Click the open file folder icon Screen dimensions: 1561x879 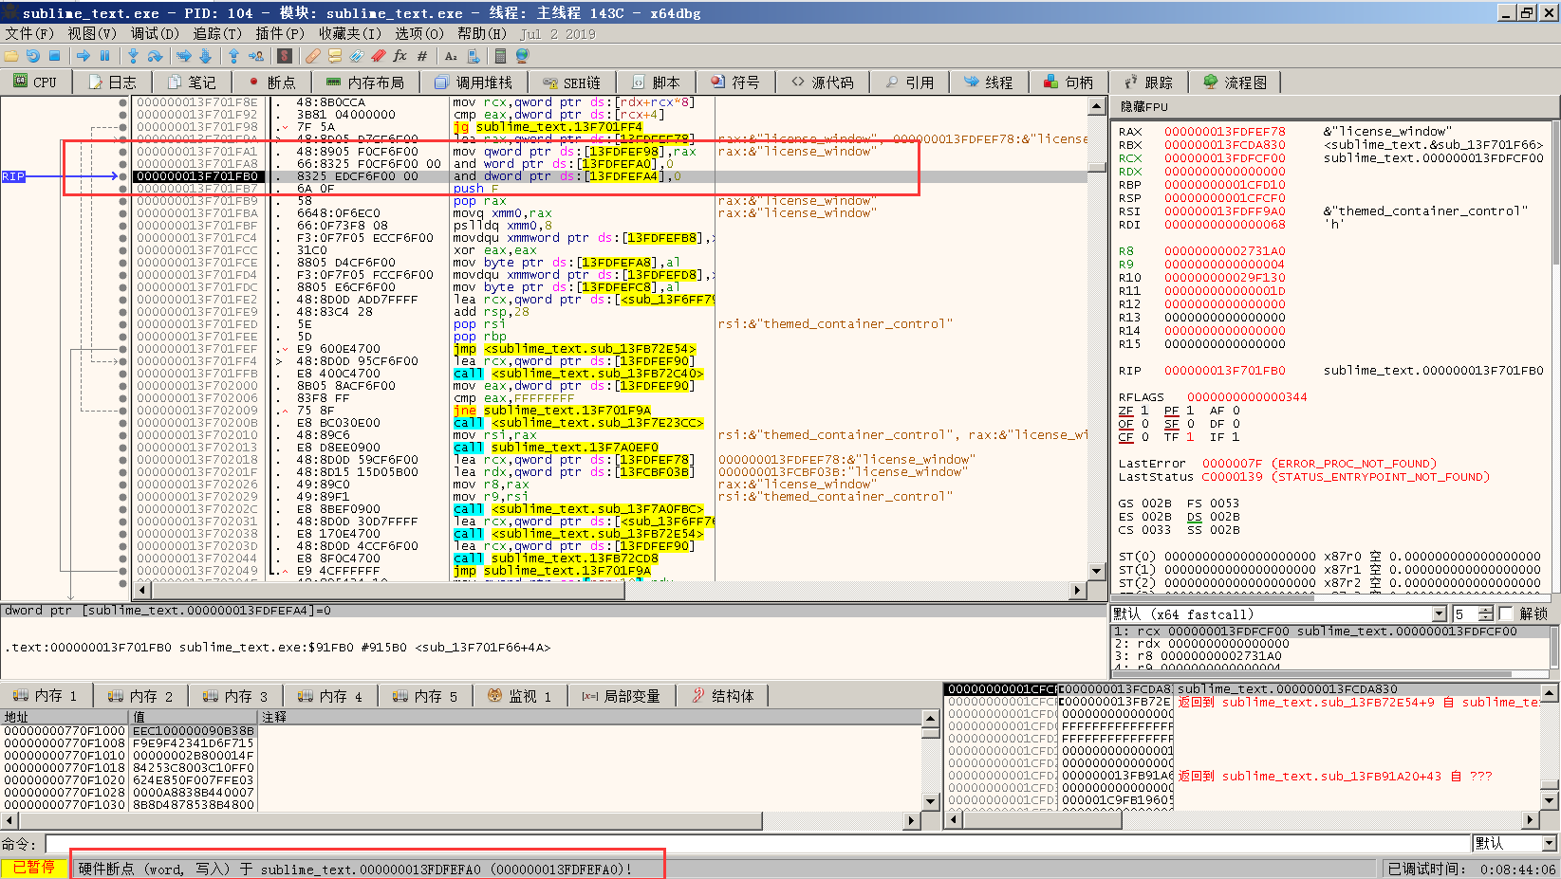(x=11, y=57)
